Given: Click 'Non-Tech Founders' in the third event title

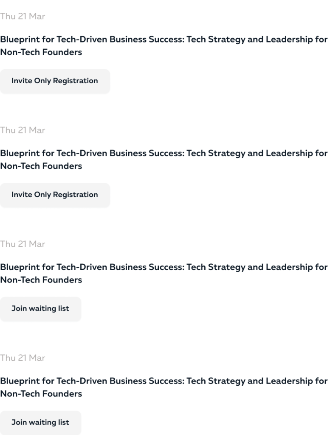Looking at the screenshot, I should point(41,280).
